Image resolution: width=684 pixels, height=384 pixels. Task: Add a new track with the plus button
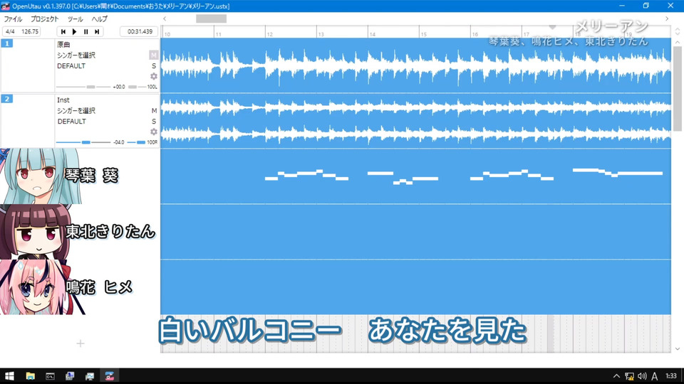pos(81,343)
